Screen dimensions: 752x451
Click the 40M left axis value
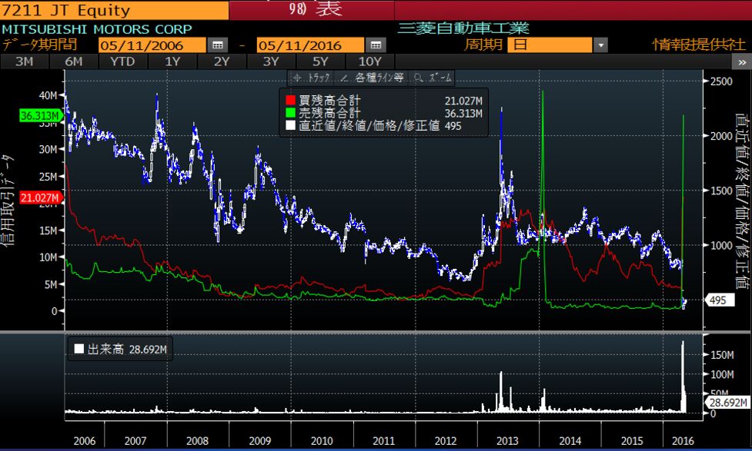48,95
